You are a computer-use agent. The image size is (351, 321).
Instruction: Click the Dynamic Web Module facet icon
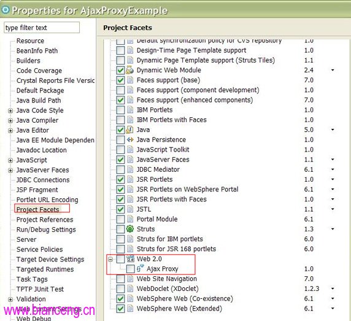(130, 70)
